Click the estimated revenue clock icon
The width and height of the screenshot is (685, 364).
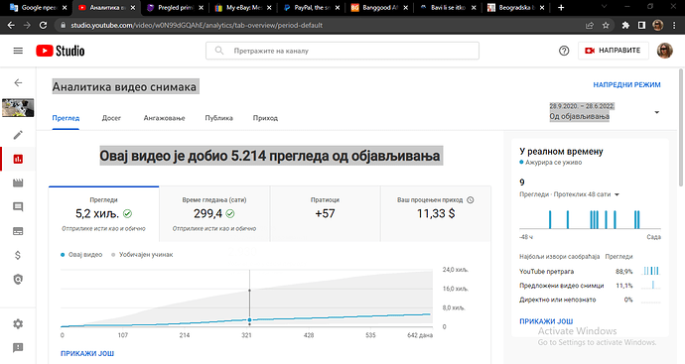[471, 200]
